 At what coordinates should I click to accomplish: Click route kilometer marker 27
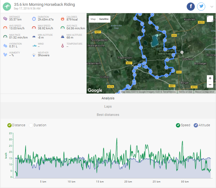pos(141,48)
